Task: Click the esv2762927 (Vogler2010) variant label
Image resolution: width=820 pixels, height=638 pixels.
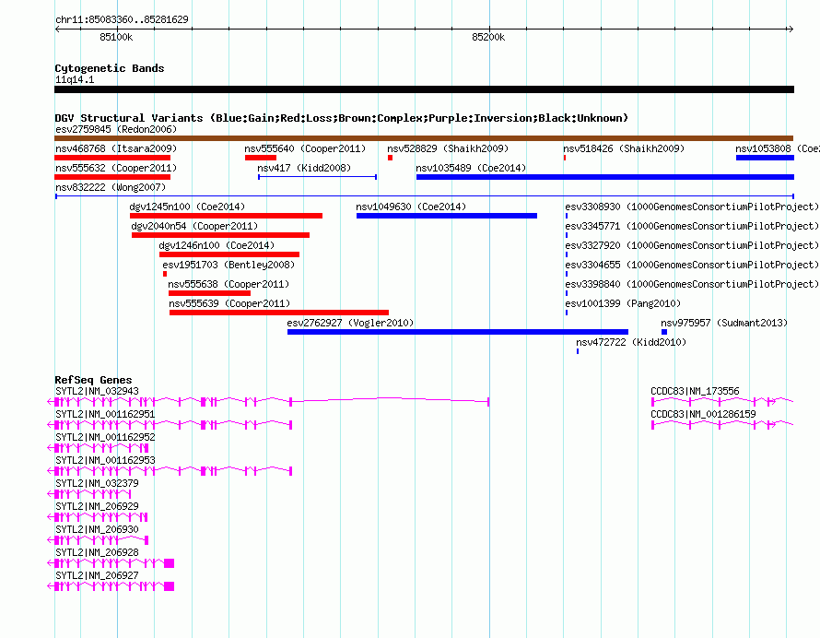Action: coord(350,323)
